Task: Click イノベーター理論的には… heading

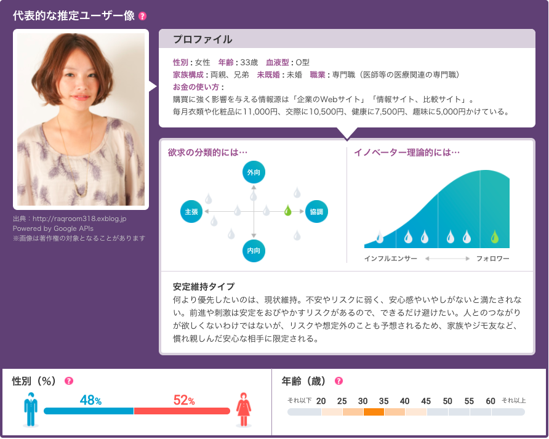Action: pyautogui.click(x=406, y=153)
